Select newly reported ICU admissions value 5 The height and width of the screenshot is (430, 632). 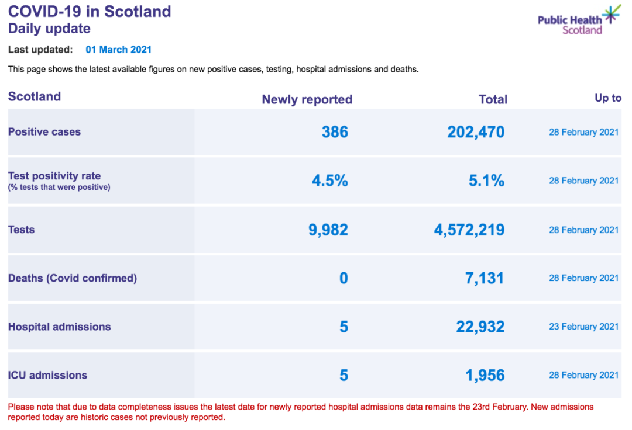click(344, 375)
